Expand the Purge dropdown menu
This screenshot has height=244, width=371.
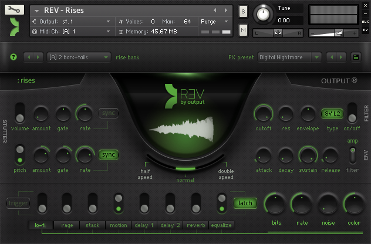(x=213, y=21)
